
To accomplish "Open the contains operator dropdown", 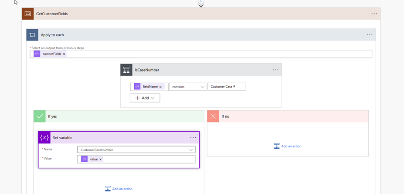I will (188, 87).
